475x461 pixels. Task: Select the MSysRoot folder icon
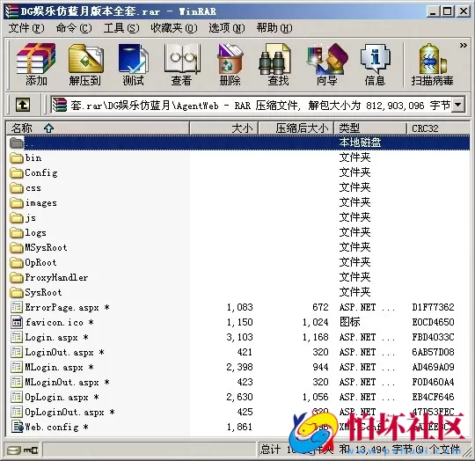[17, 248]
